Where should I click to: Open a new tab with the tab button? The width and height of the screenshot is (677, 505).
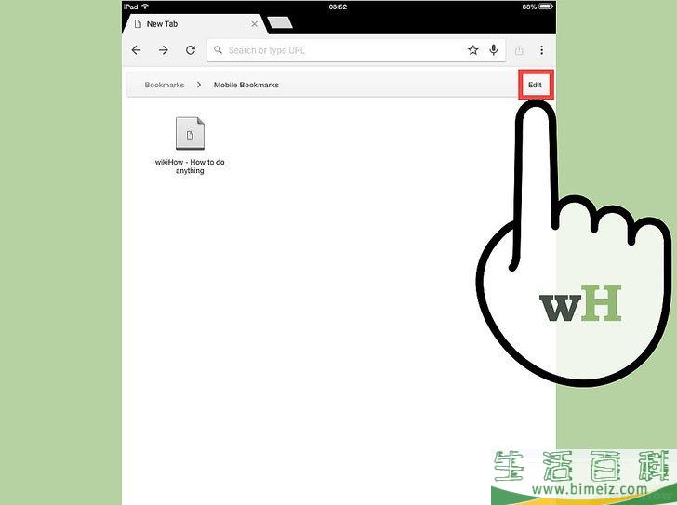[x=280, y=23]
